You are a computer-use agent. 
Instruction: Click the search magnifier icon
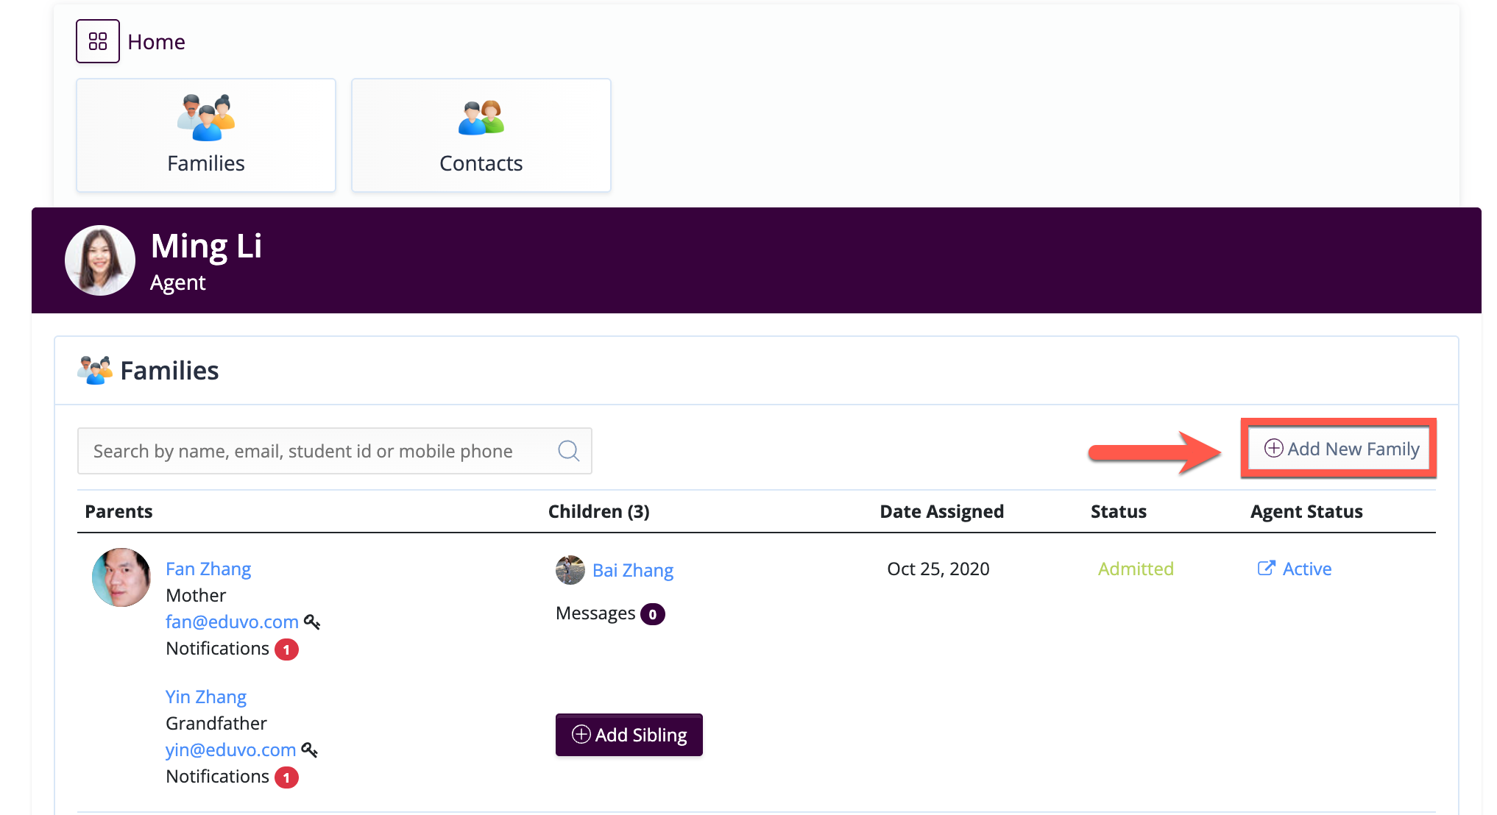[568, 450]
